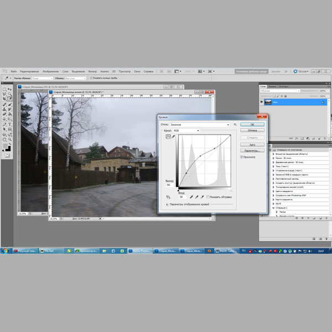
Task: Select the Crop tool
Action: (4, 99)
